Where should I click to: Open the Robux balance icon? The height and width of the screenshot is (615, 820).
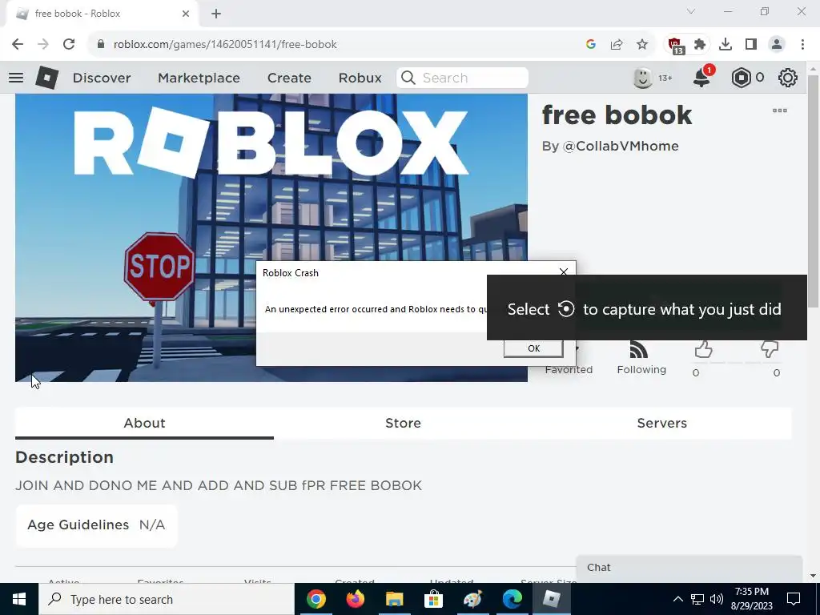pyautogui.click(x=741, y=78)
